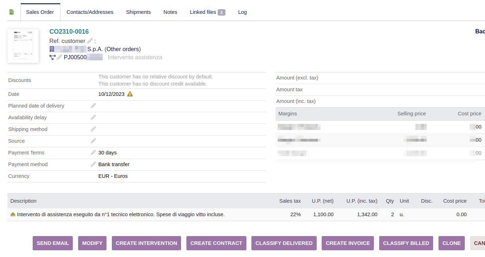This screenshot has height=257, width=485.
Task: Edit Payment Terms with pencil icon
Action: click(93, 153)
